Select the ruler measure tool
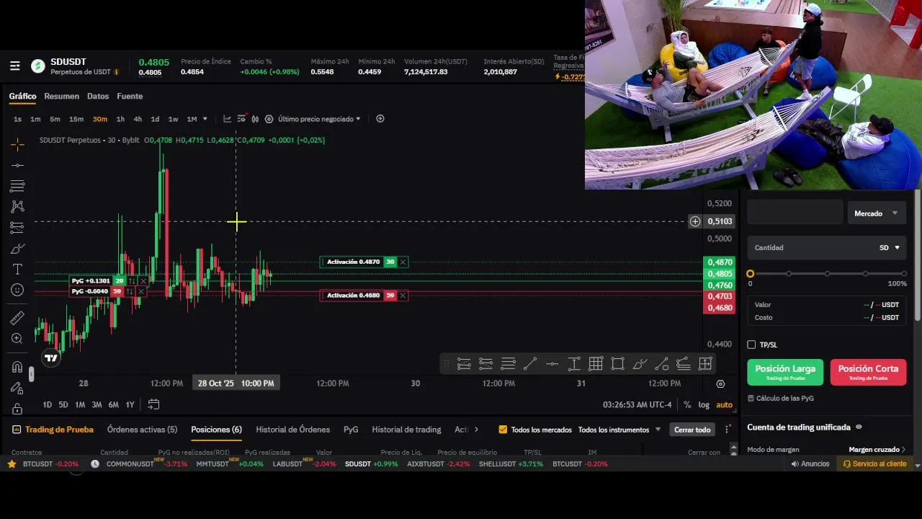 click(17, 318)
